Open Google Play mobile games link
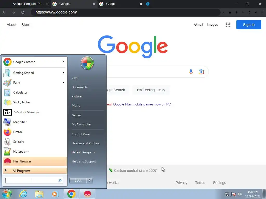Image resolution: width=266 pixels, height=199 pixels. (142, 104)
